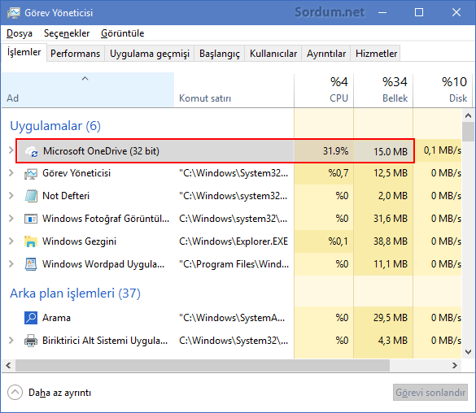Click the Arama magnifier icon
Viewport: 476px width, 413px height.
coord(31,318)
